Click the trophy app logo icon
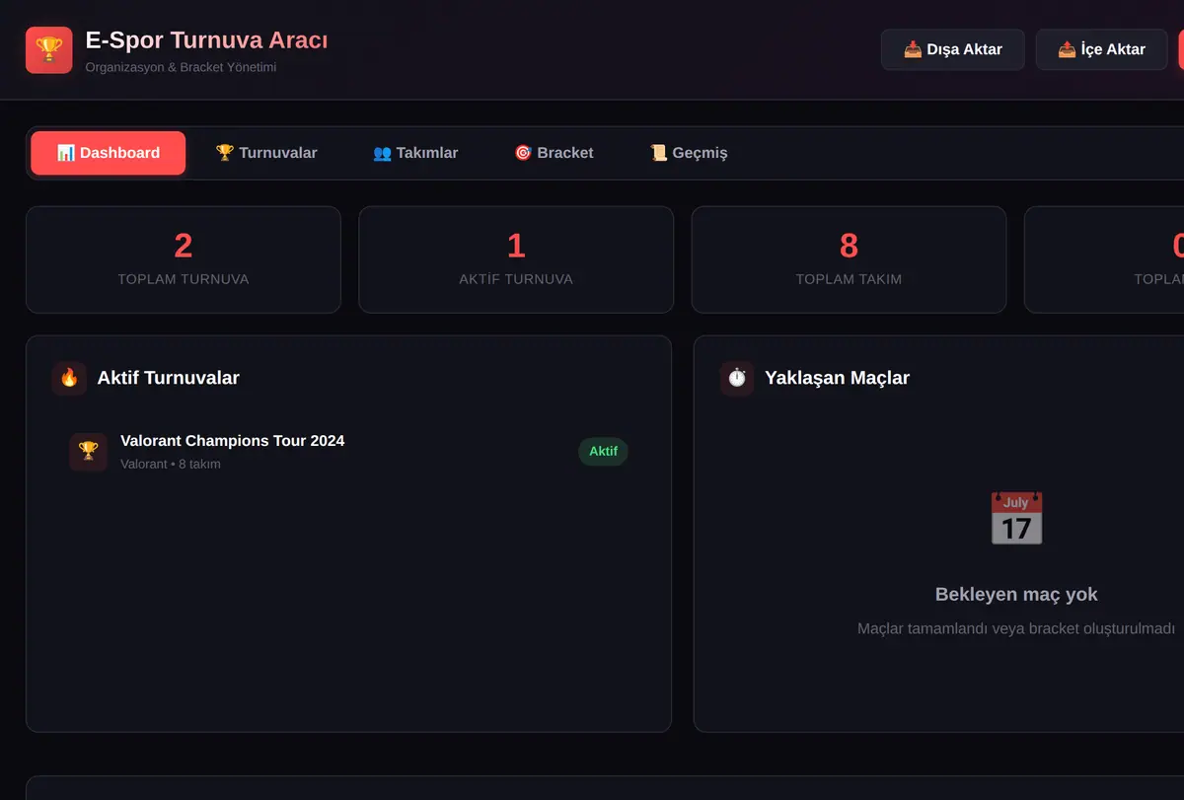This screenshot has height=800, width=1184. pyautogui.click(x=49, y=50)
